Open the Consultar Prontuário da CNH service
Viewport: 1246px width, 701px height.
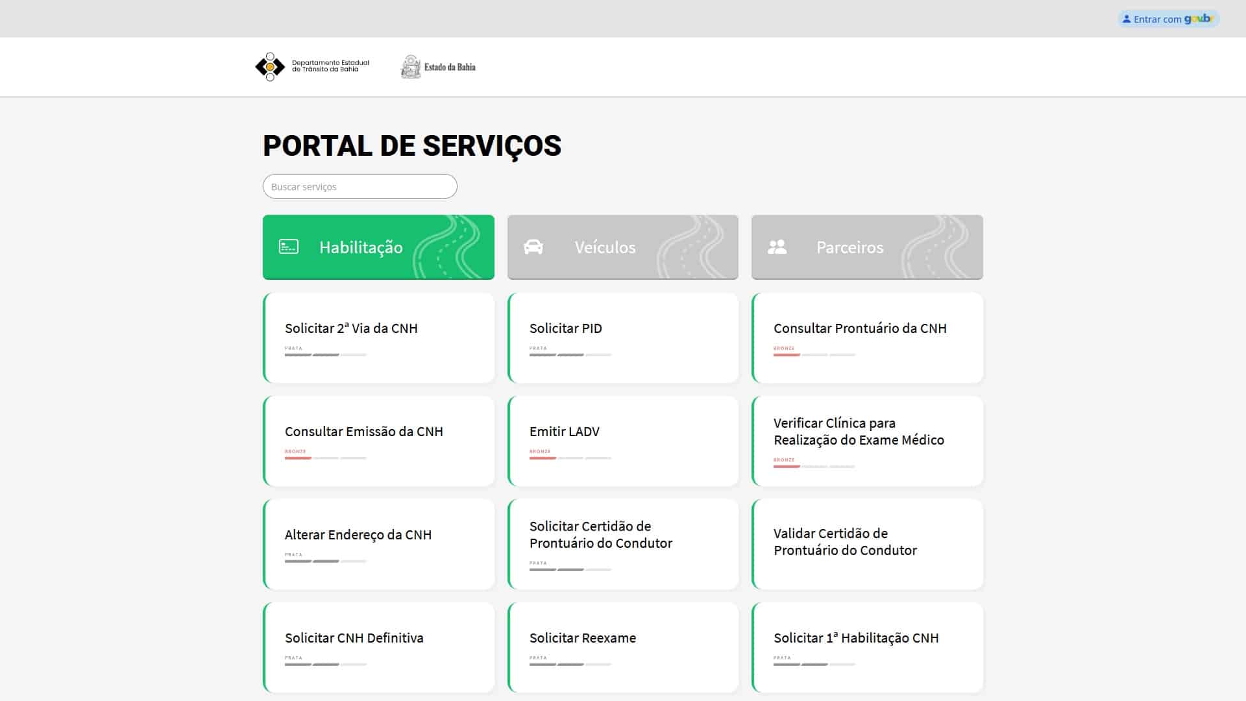(868, 338)
